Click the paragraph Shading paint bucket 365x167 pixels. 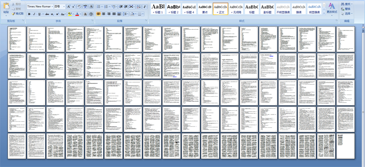click(x=132, y=14)
